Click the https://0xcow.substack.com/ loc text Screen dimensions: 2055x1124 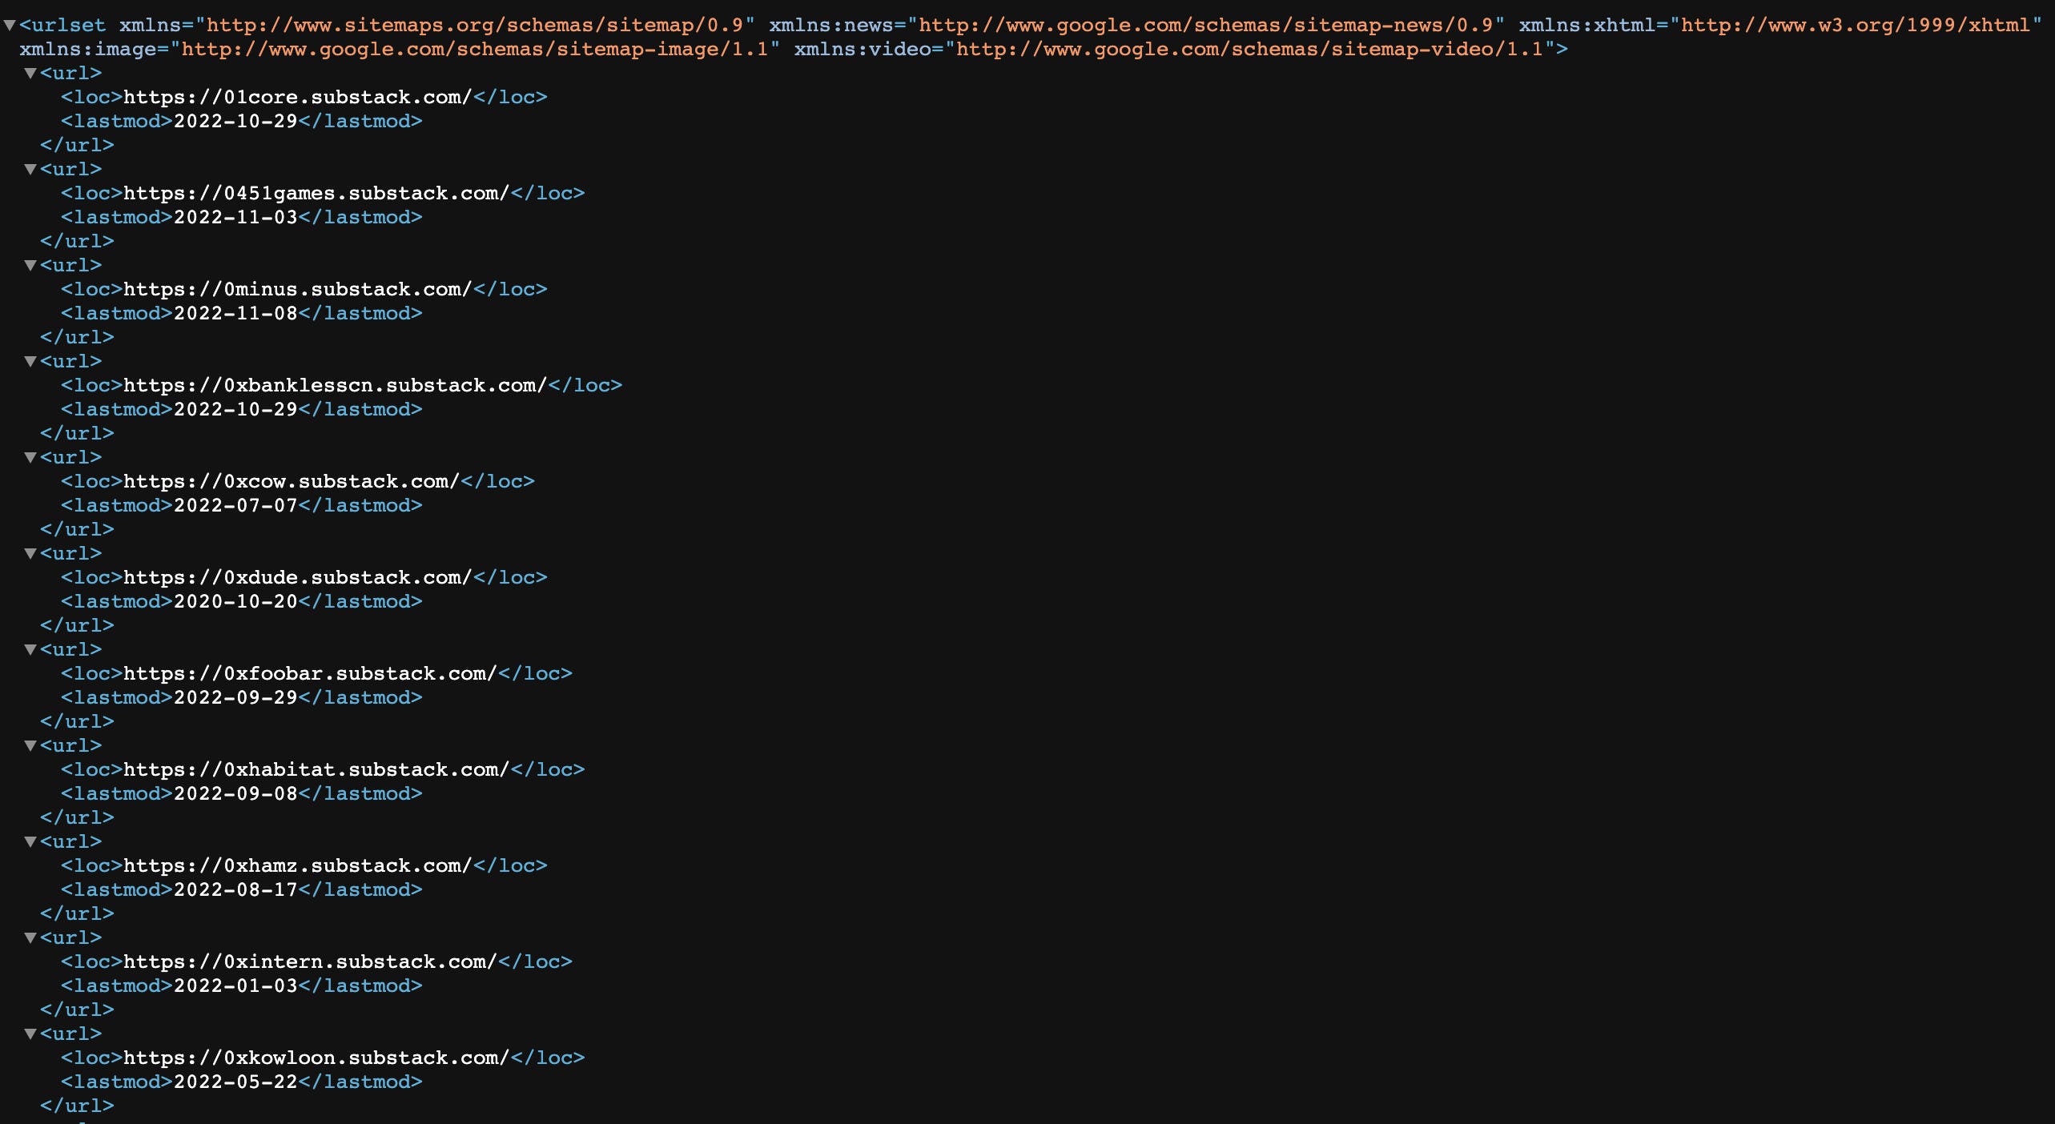click(x=292, y=482)
